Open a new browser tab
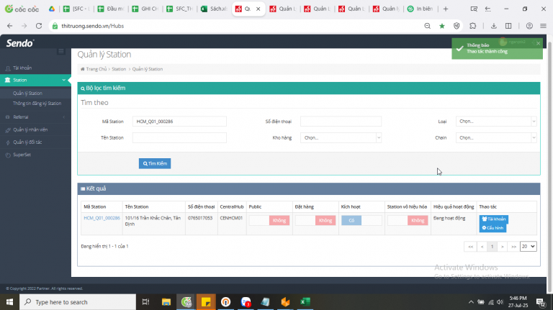The height and width of the screenshot is (310, 553). 446,9
